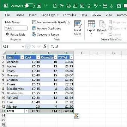Toggle the AutoSave switch
This screenshot has width=127, height=127.
tap(29, 6)
